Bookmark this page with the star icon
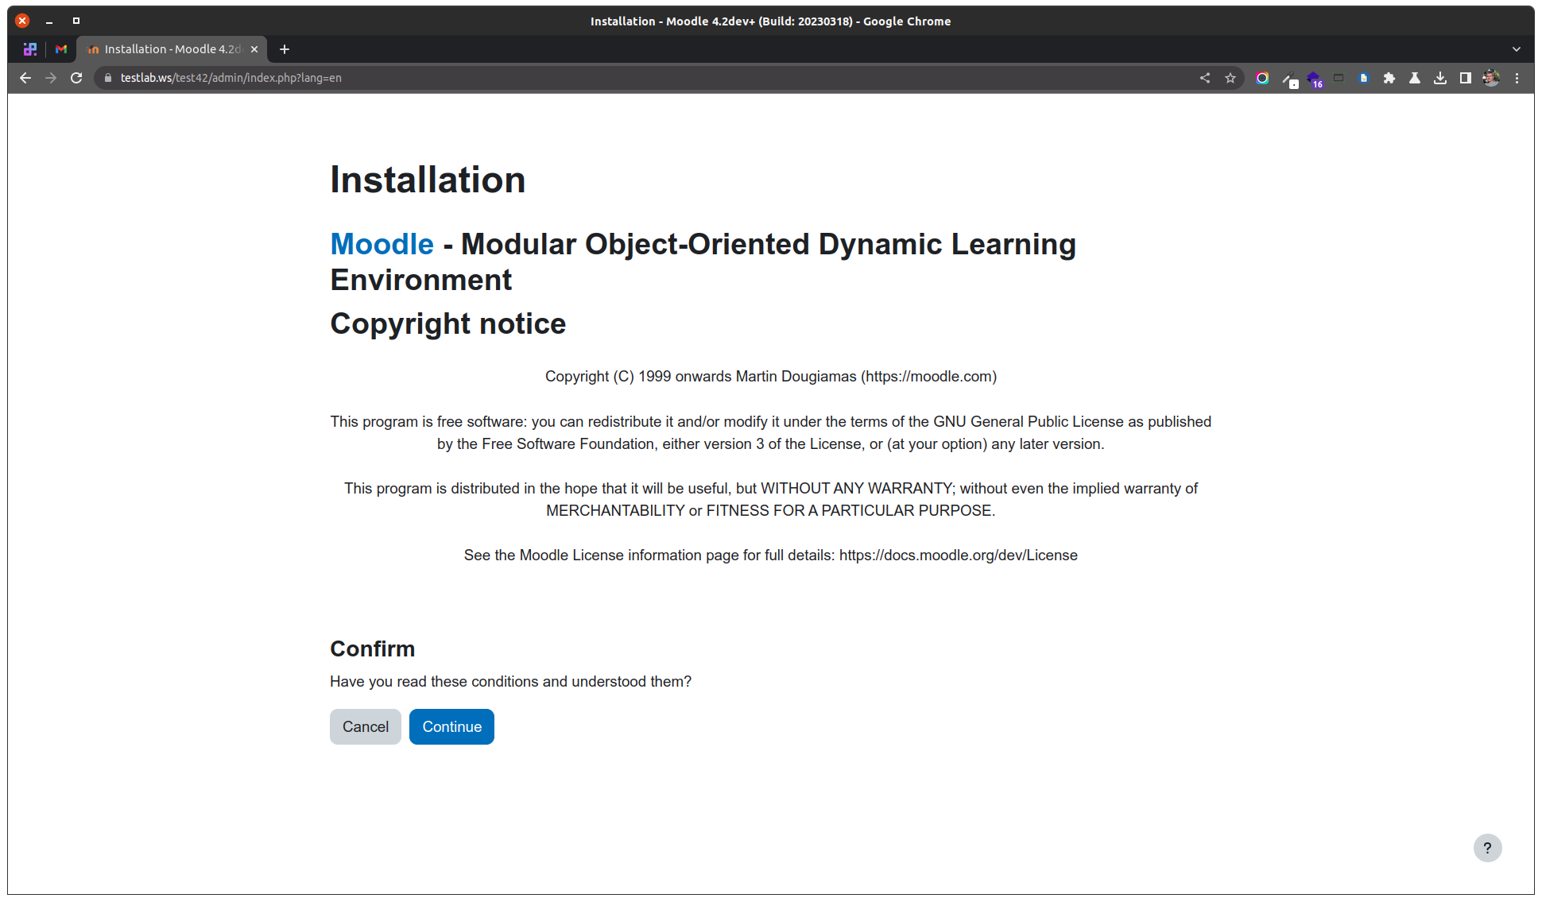This screenshot has width=1542, height=902. tap(1230, 78)
